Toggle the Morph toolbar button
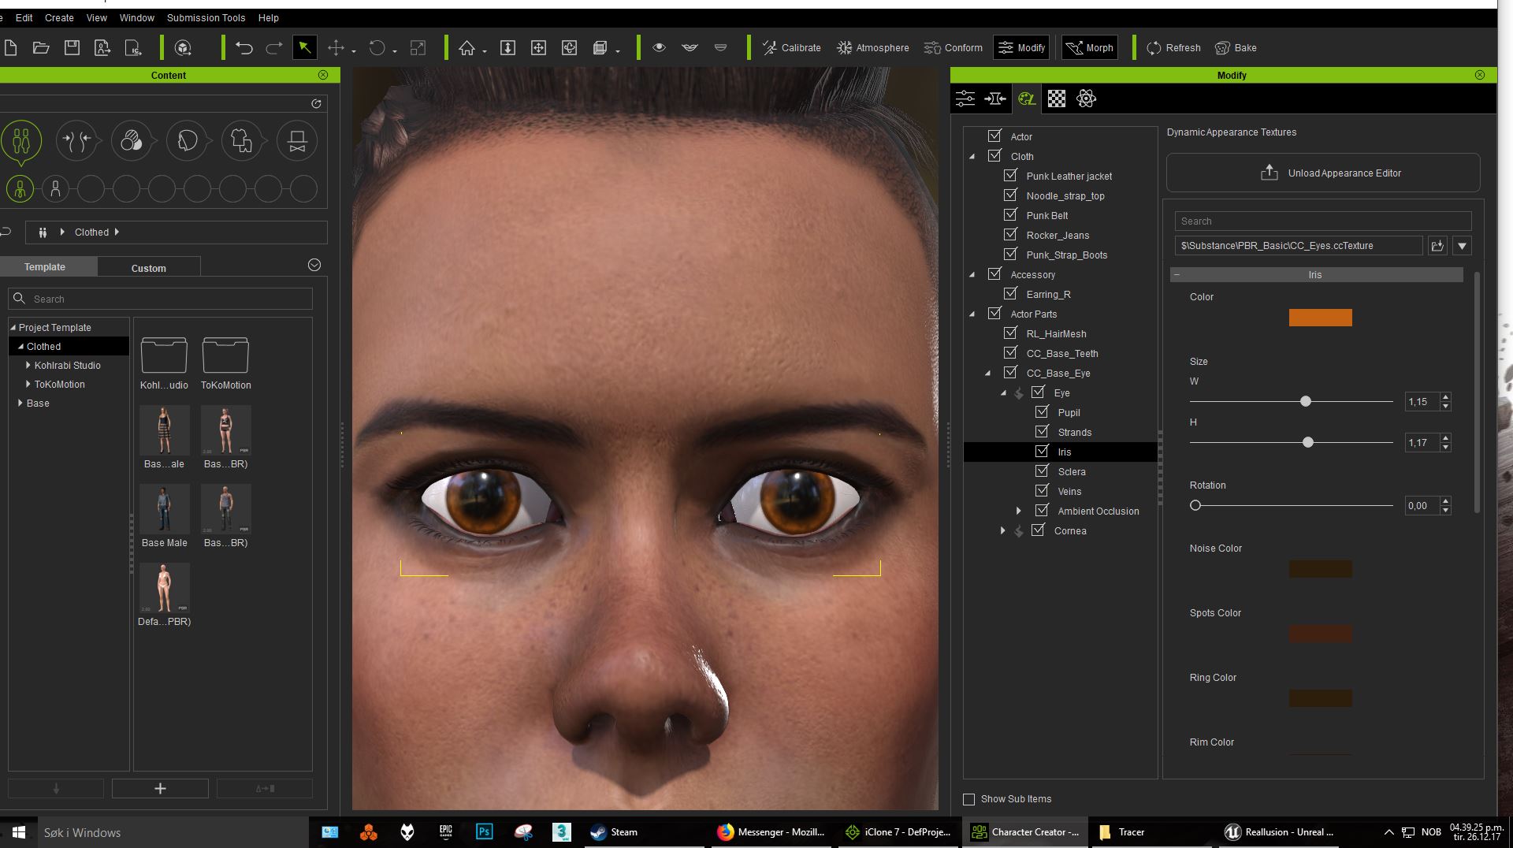Image resolution: width=1513 pixels, height=848 pixels. (x=1089, y=48)
